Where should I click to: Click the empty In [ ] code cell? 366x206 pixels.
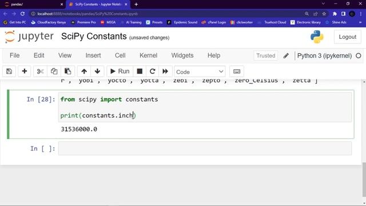[x=205, y=148]
